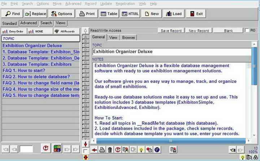Jump to letter M in alphabet index
260x161 pixels.
[x=86, y=88]
